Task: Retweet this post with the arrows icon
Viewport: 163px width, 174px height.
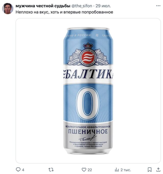Action: tap(51, 170)
